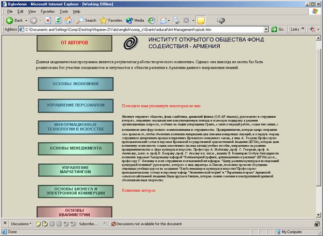Open the Search toolbar button
Screen dimensions: 323x236
[x=86, y=20]
